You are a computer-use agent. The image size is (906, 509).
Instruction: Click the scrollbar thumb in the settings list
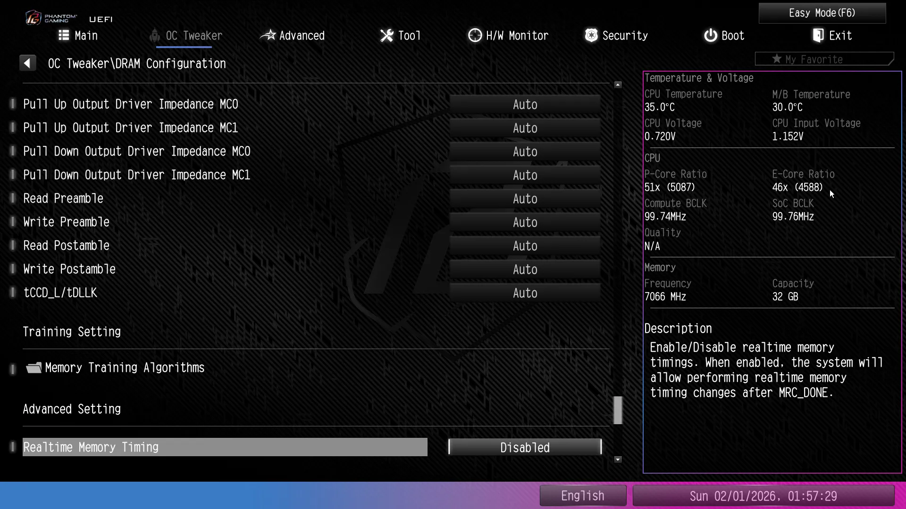[618, 410]
